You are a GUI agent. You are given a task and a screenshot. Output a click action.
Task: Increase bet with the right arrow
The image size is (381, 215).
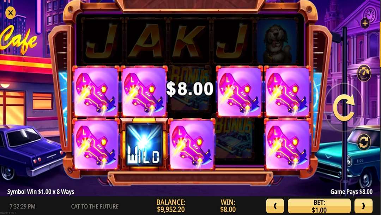363,206
